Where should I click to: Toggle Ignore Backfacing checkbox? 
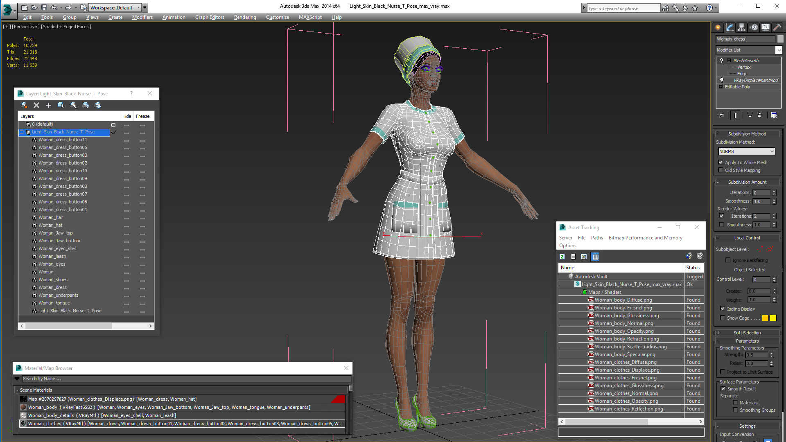pyautogui.click(x=728, y=260)
